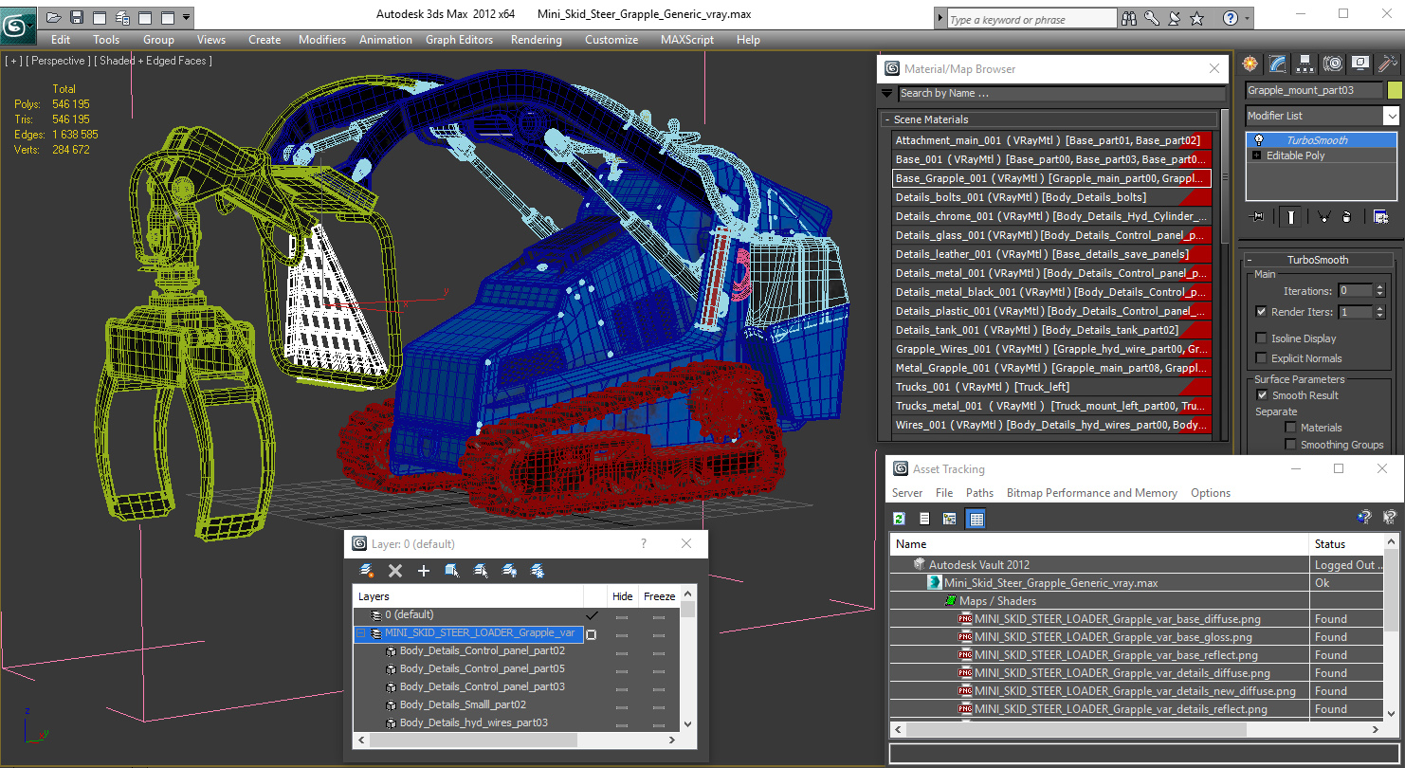Open the Hierarchy command panel tab
The width and height of the screenshot is (1405, 768).
coord(1305,64)
